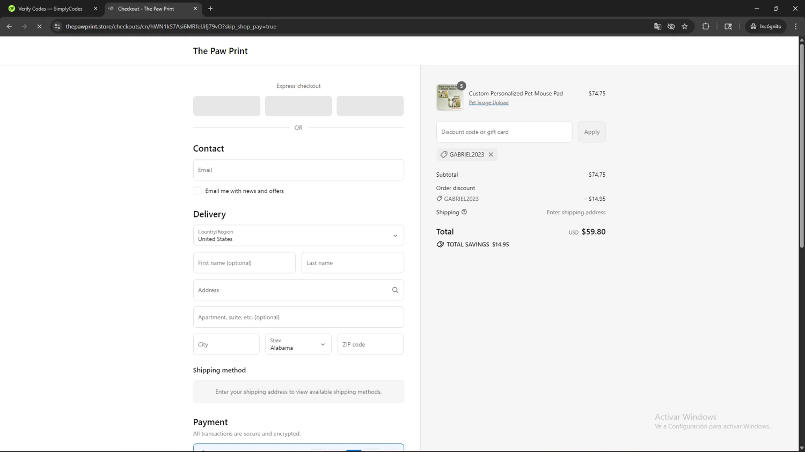Open site information icon in address bar
The height and width of the screenshot is (452, 805).
[57, 26]
